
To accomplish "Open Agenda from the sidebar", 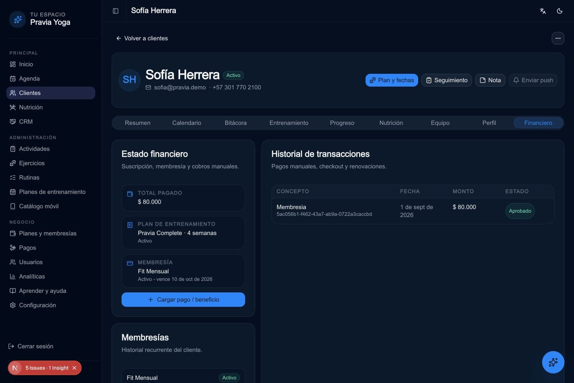I will click(51, 79).
